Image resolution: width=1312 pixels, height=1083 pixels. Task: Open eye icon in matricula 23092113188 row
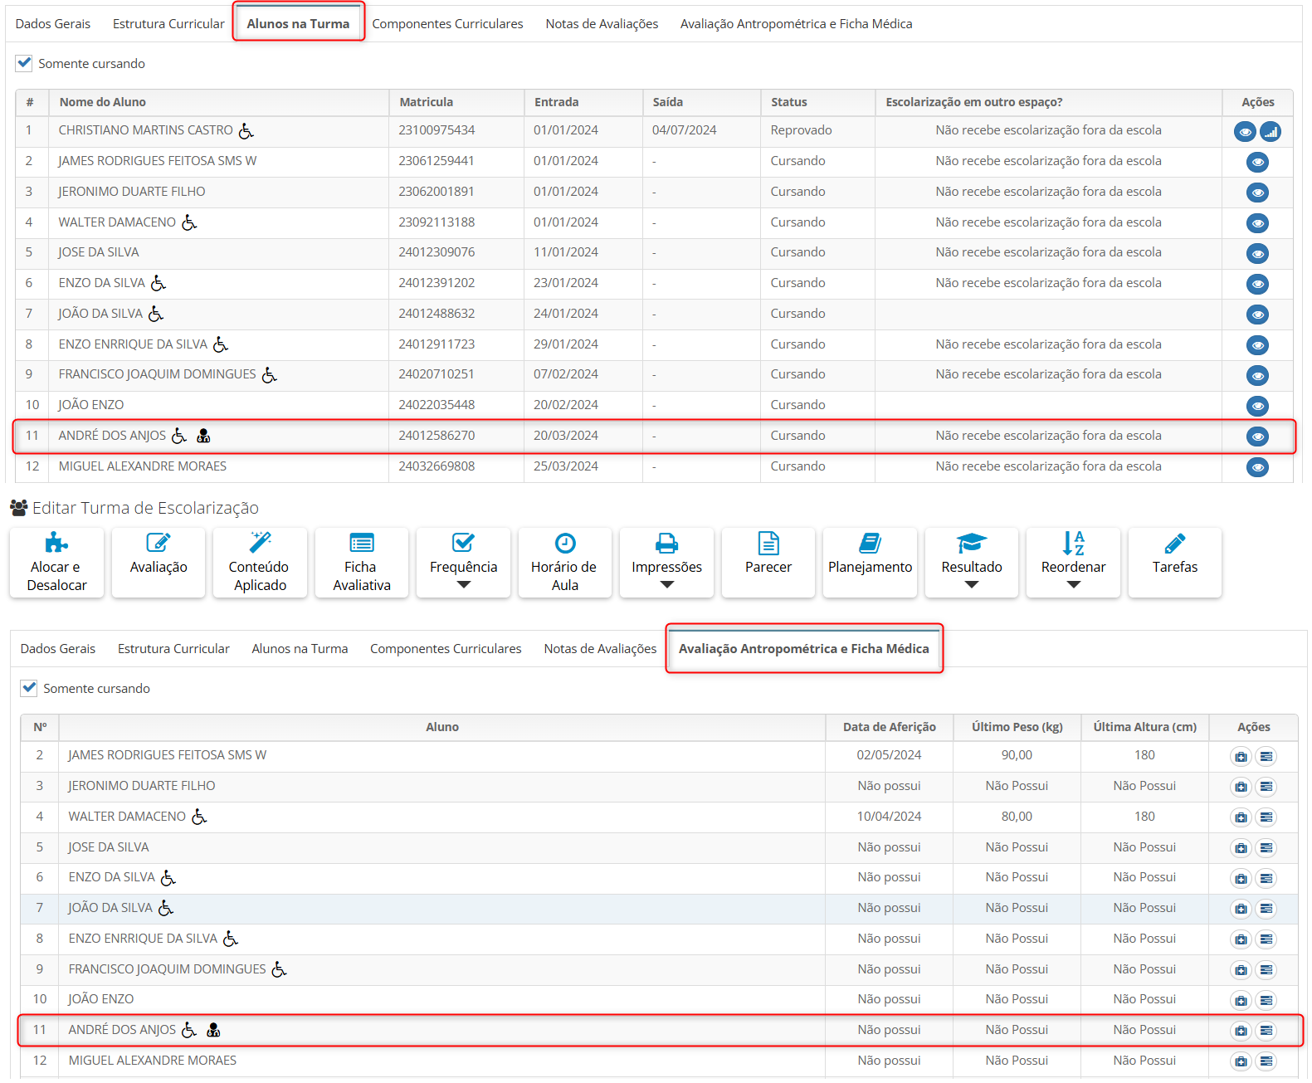pos(1258,223)
